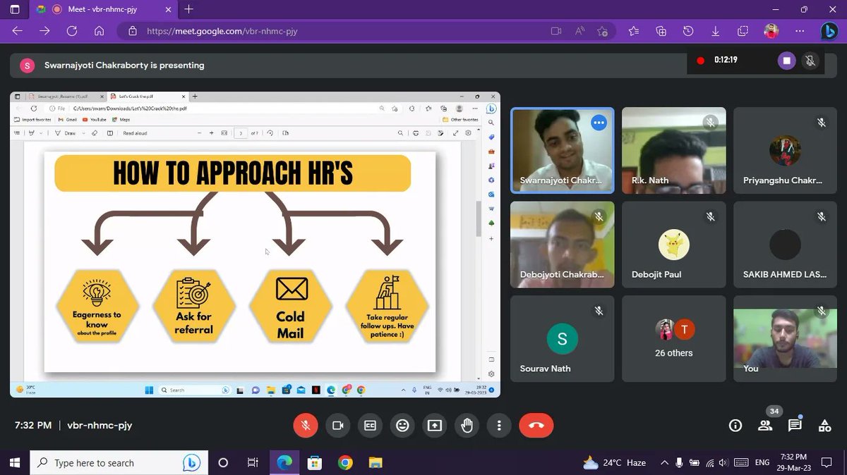Open the 24°C Haze weather widget
847x475 pixels.
615,462
